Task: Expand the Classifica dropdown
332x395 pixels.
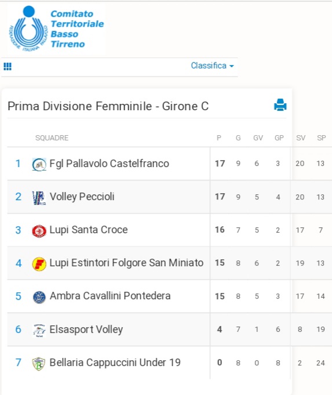Action: (213, 66)
